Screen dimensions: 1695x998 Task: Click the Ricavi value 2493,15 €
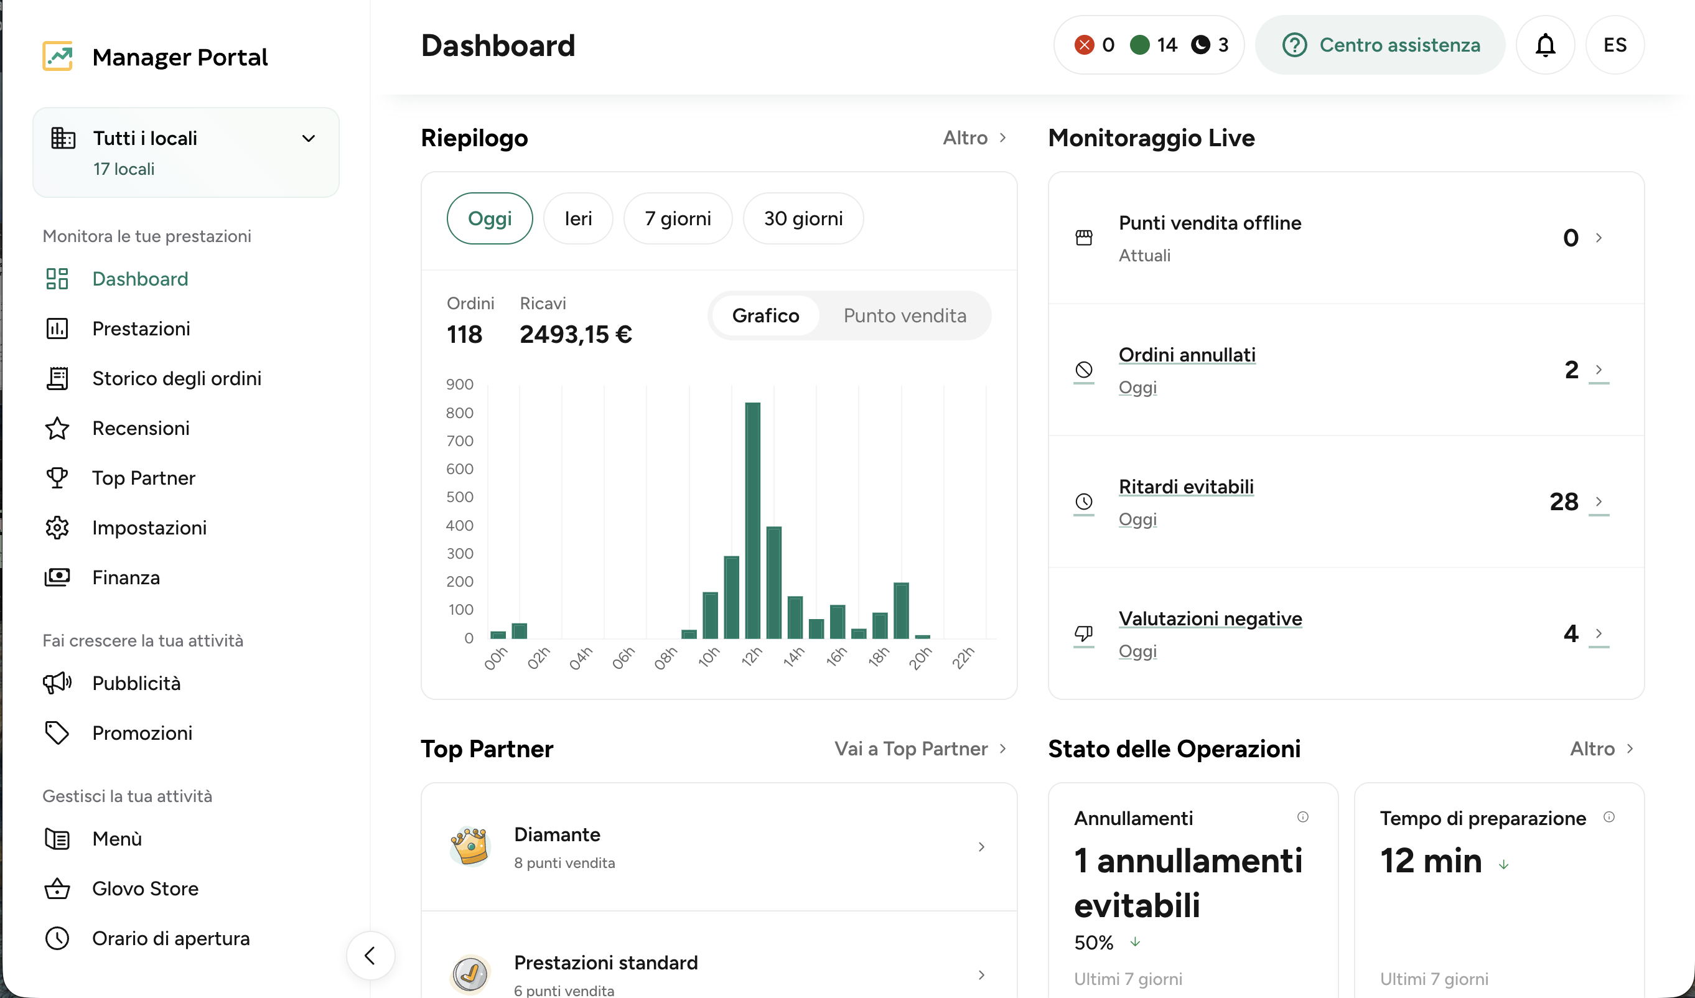(x=575, y=334)
